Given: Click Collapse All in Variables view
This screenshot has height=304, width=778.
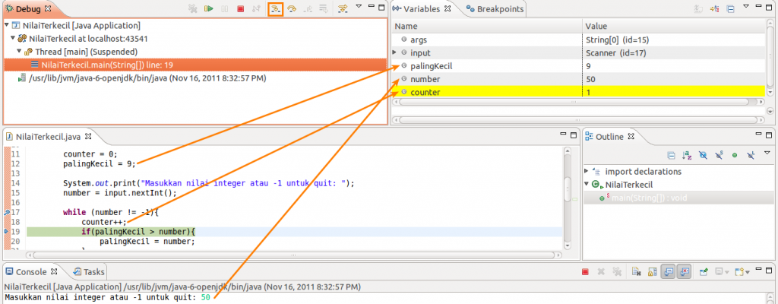Looking at the screenshot, I should point(730,8).
